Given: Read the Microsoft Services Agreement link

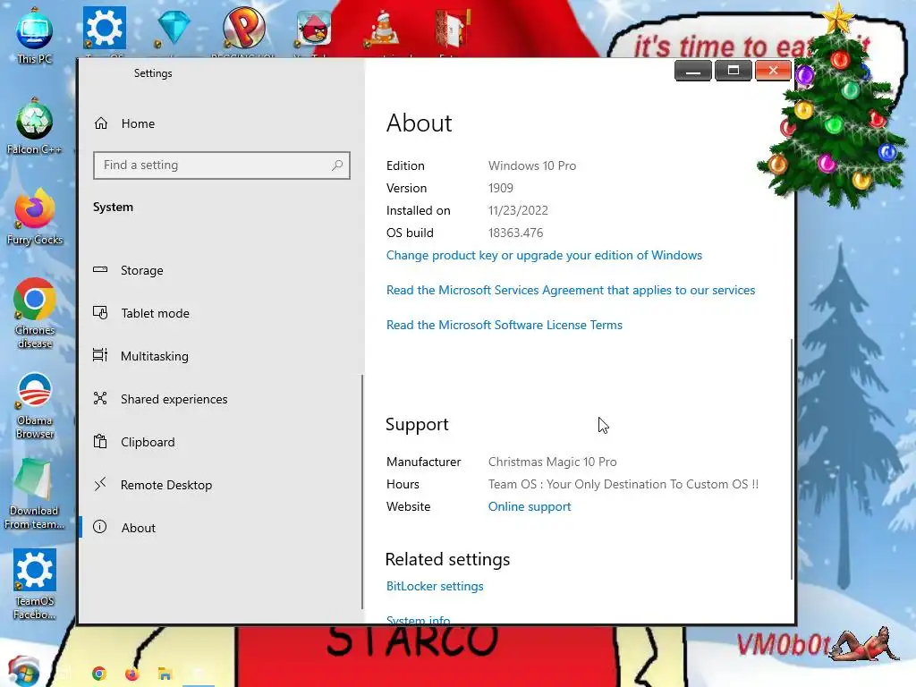Looking at the screenshot, I should click(x=571, y=291).
